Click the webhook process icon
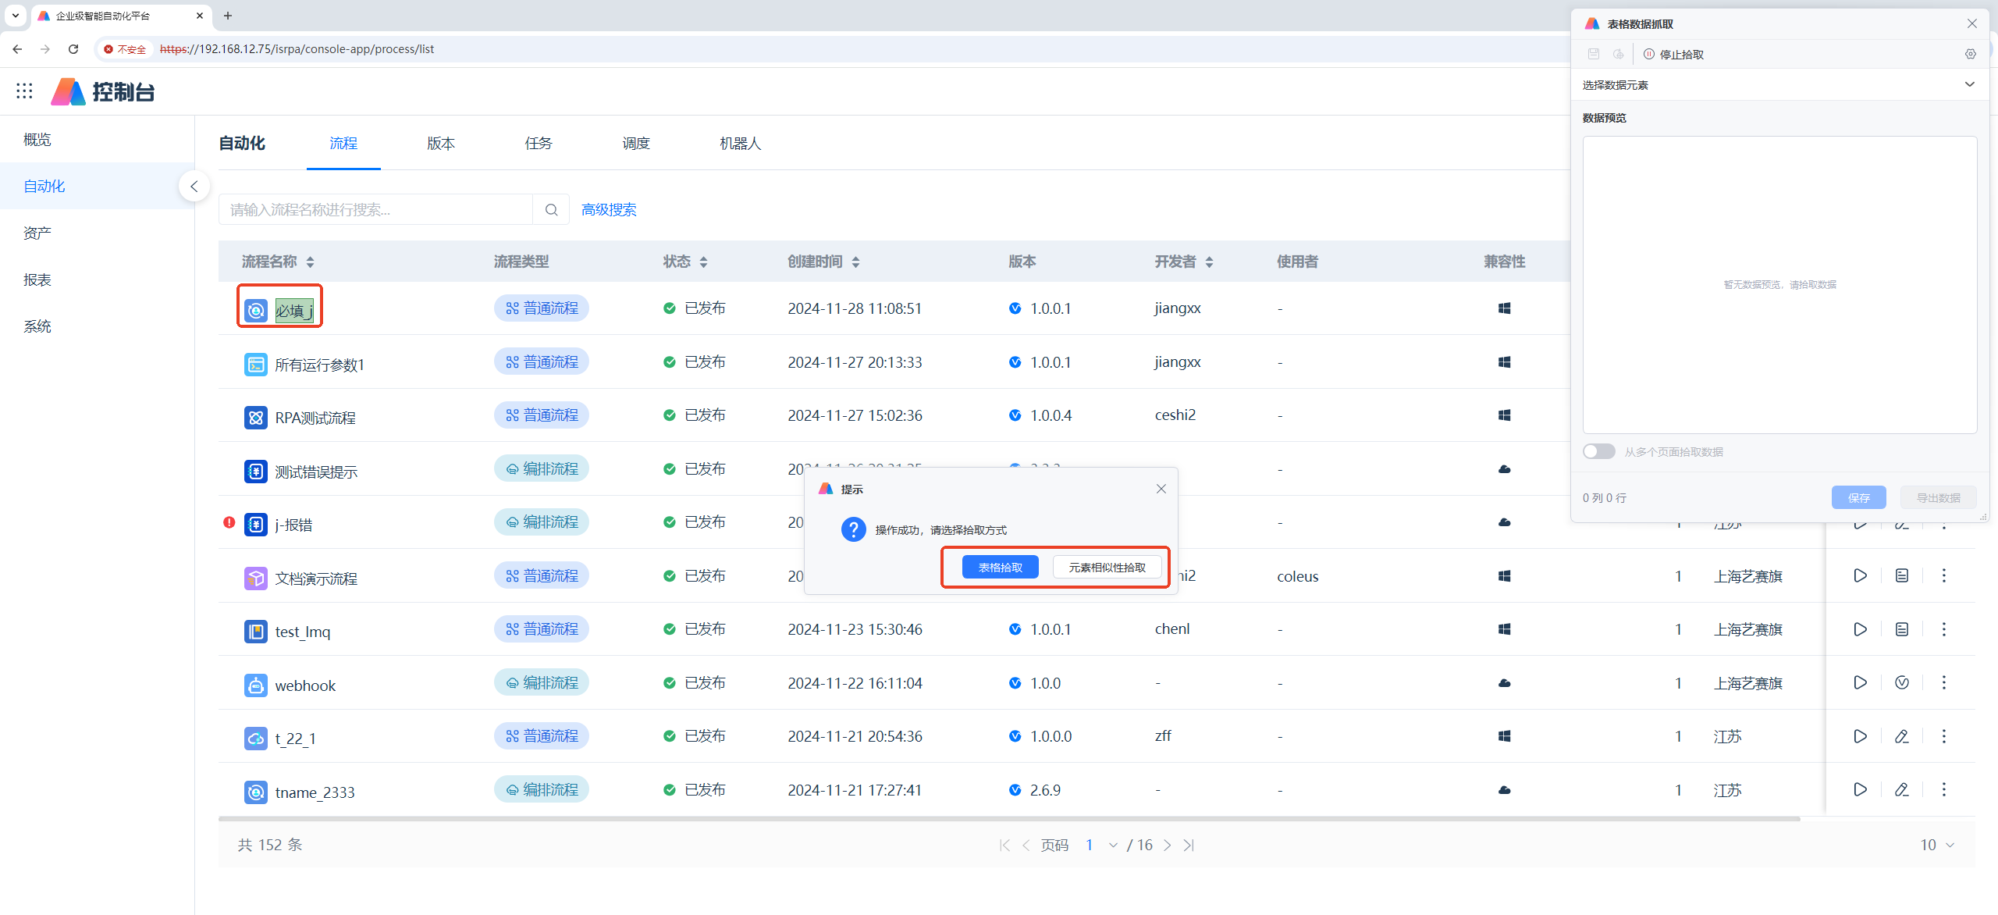The image size is (1998, 915). point(255,685)
